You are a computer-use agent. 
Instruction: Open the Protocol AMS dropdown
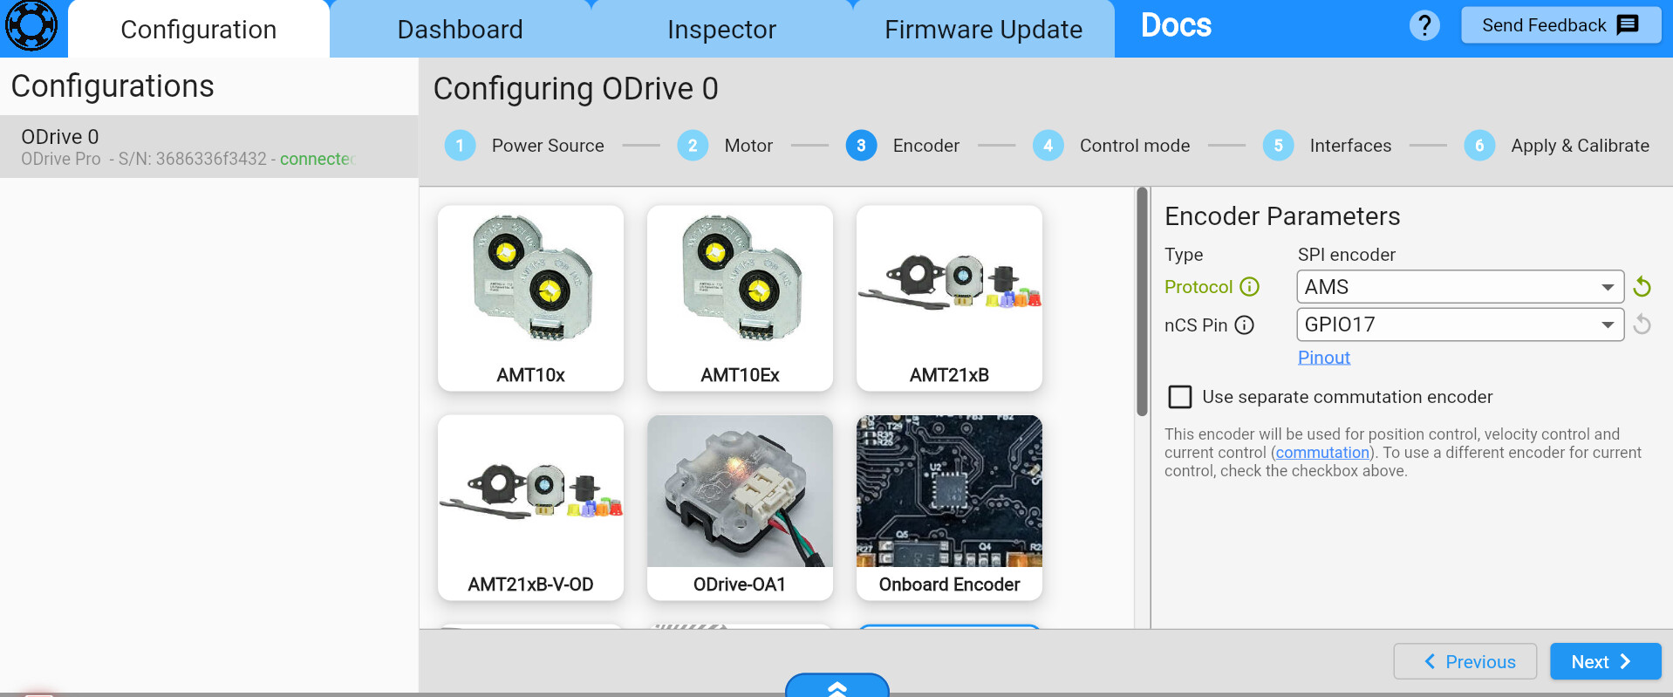tap(1460, 287)
